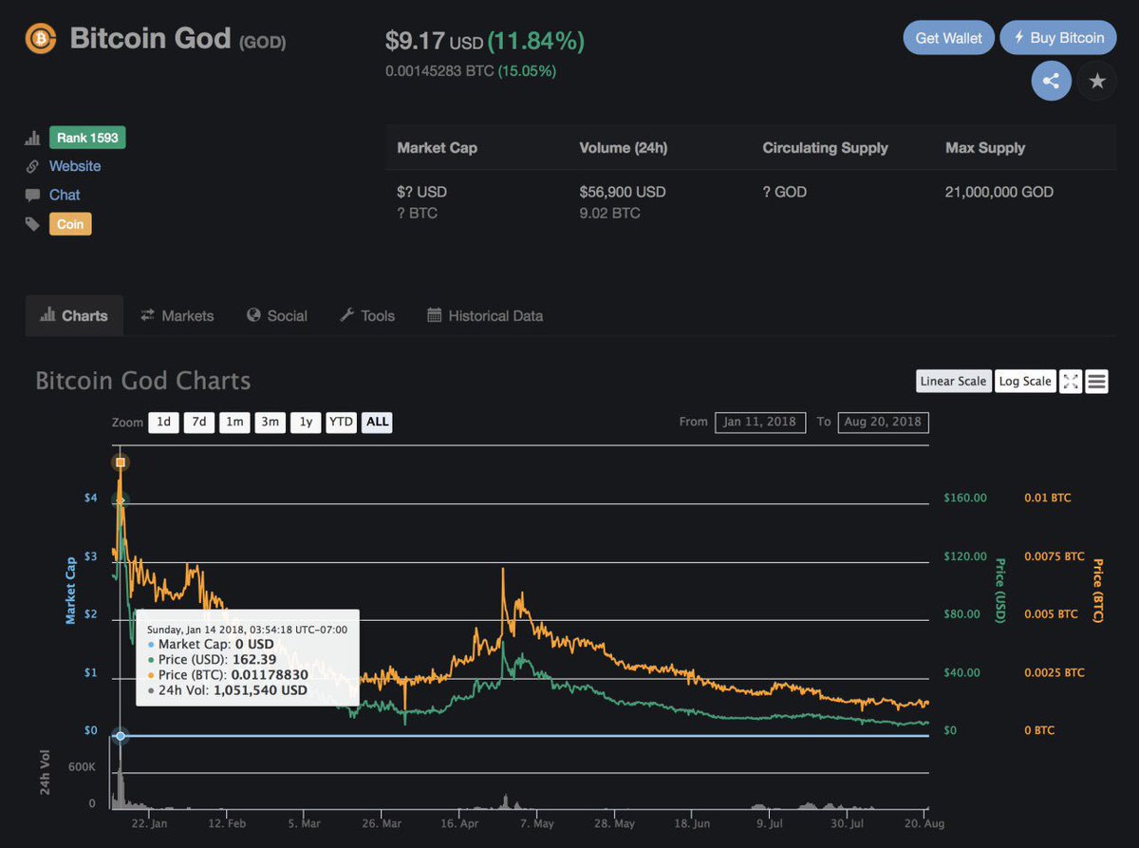Open the Historical Data tab

click(485, 315)
